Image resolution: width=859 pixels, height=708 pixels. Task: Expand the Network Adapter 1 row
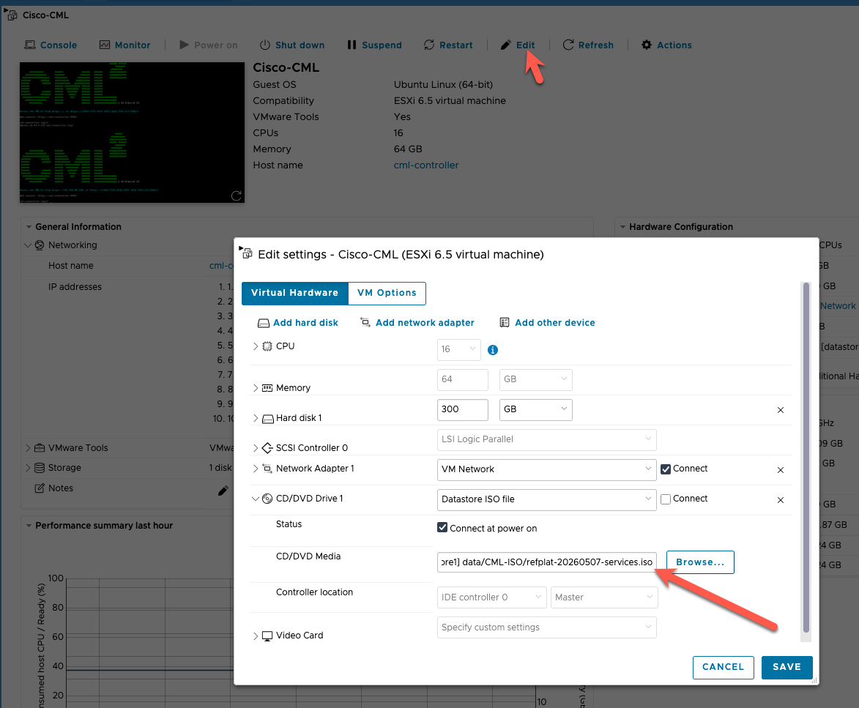(x=256, y=469)
